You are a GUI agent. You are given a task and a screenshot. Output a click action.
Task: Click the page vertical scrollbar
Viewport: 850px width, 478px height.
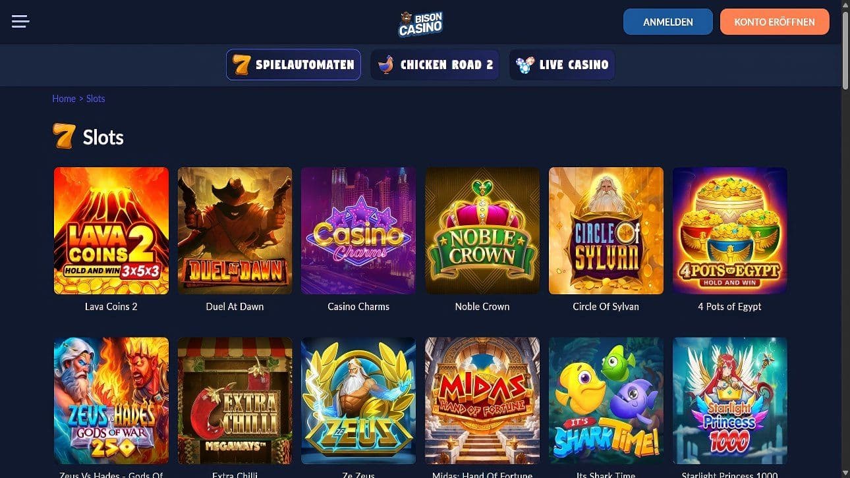coord(845,239)
